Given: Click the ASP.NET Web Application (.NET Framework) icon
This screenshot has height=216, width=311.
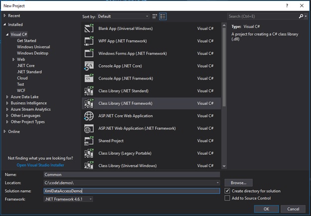Looking at the screenshot, I should (x=89, y=128).
